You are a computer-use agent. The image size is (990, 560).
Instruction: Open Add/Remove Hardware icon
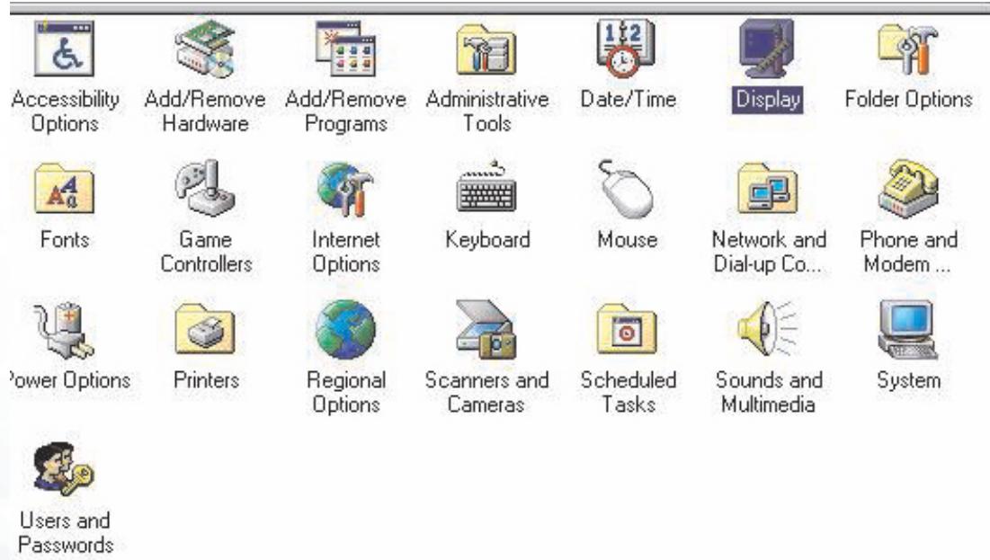coord(205,48)
